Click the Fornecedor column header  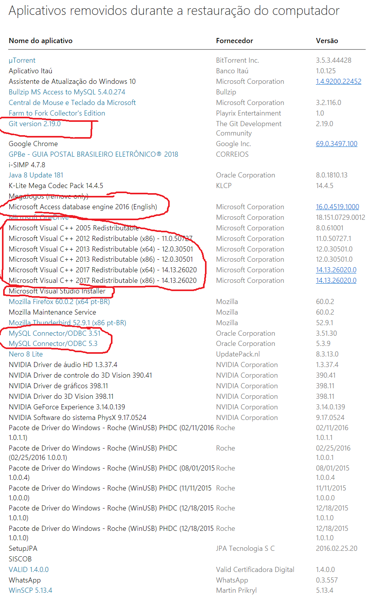click(x=234, y=41)
